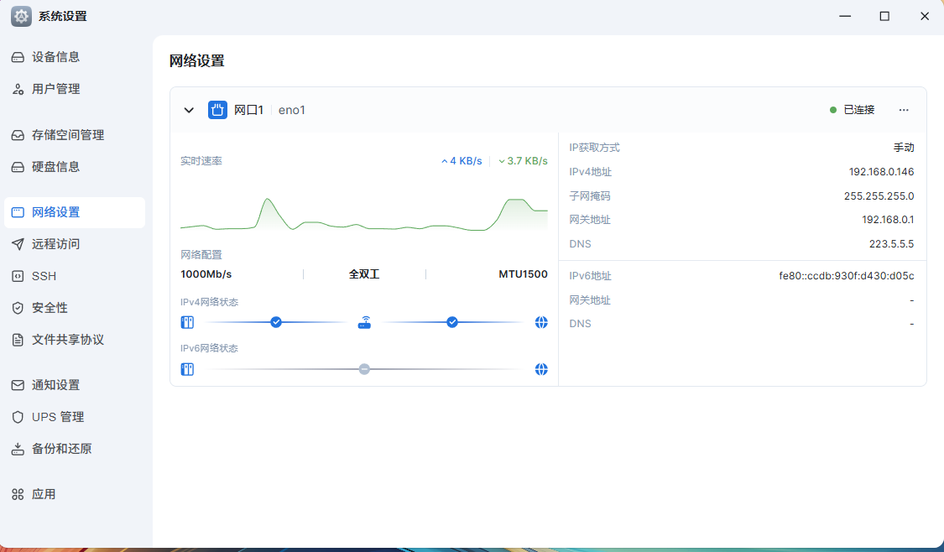Viewport: 944px width, 552px height.
Task: Click the blue network port icon beside 网口1
Action: [x=216, y=109]
